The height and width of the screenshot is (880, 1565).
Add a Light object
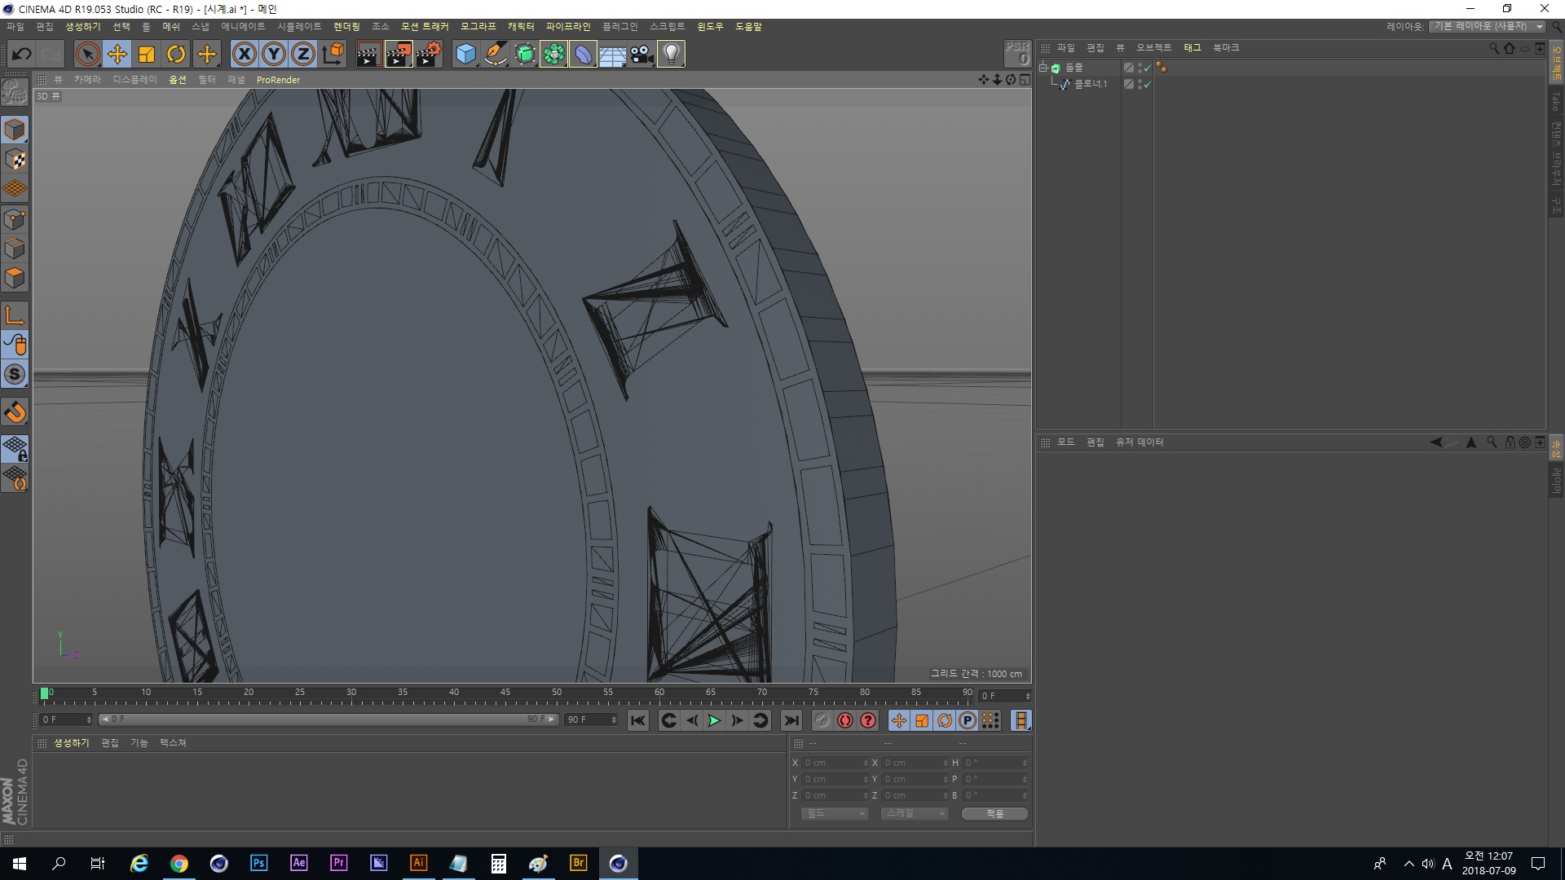pos(671,55)
